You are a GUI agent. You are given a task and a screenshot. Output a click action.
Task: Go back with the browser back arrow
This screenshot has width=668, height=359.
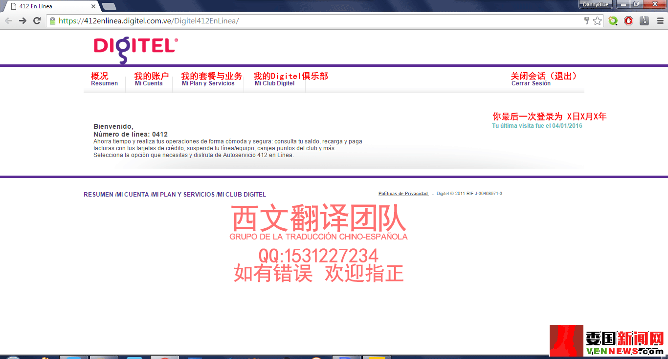(8, 20)
